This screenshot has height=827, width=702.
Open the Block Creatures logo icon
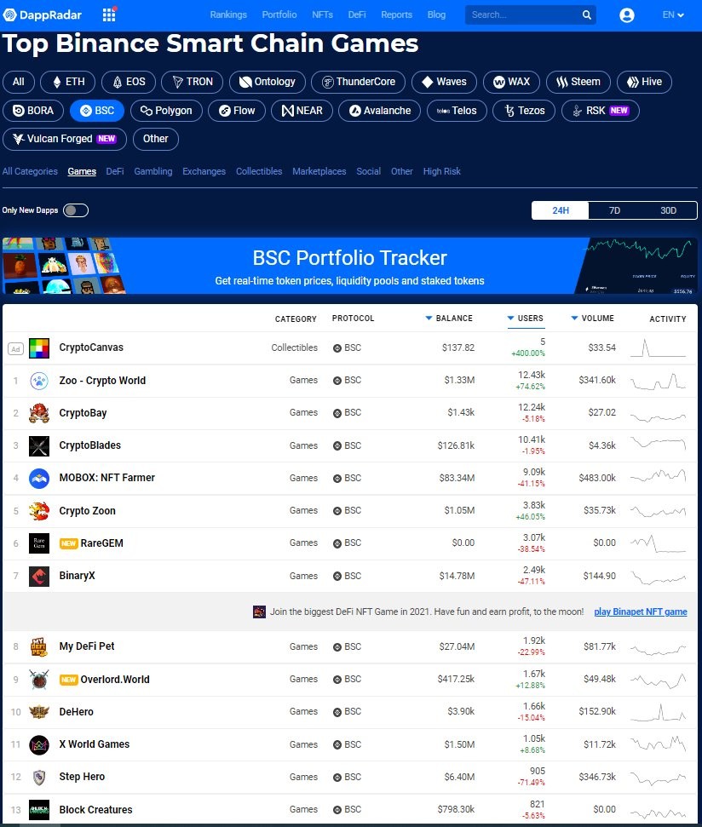[39, 810]
